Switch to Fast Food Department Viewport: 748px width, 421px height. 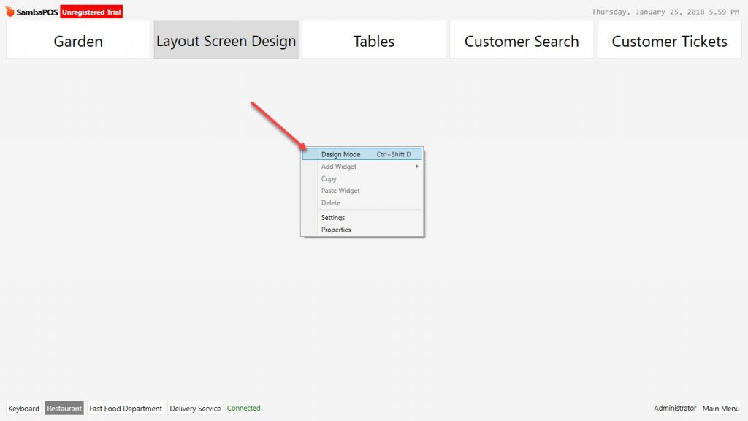126,408
